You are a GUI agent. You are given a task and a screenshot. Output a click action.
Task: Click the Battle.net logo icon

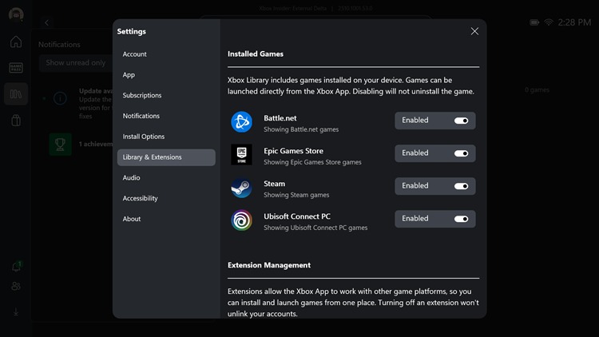(x=241, y=122)
